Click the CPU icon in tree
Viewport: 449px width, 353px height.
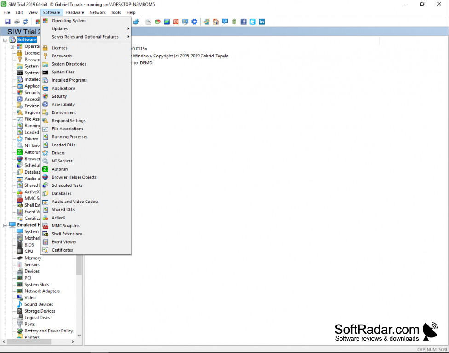(19, 251)
